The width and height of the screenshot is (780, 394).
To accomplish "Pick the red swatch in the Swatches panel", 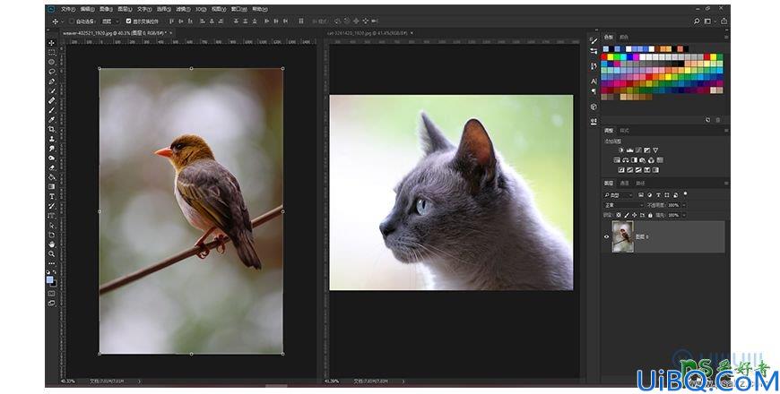I will click(604, 57).
